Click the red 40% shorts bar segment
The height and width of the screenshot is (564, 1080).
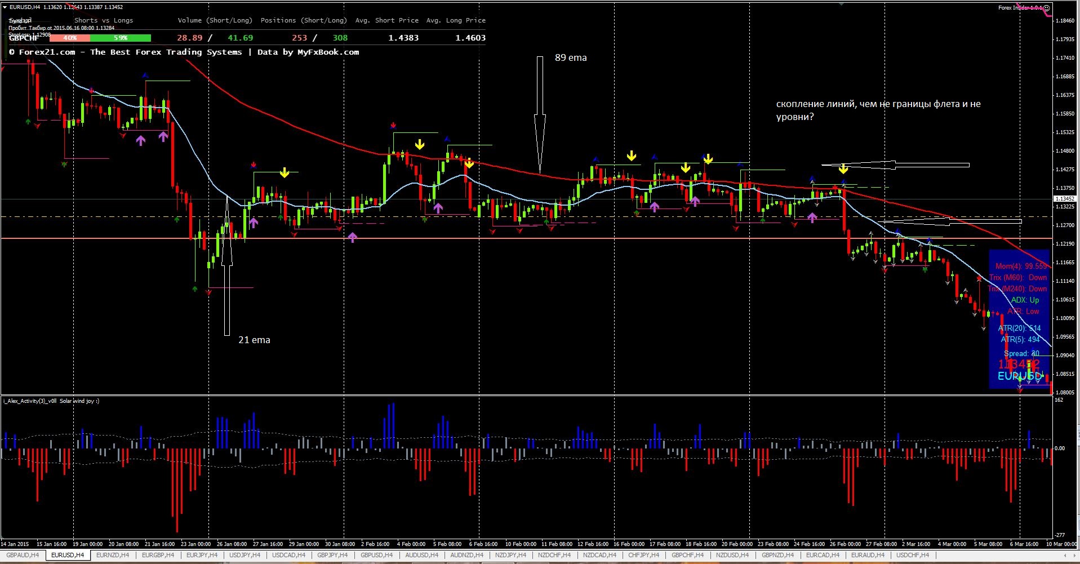coord(70,38)
